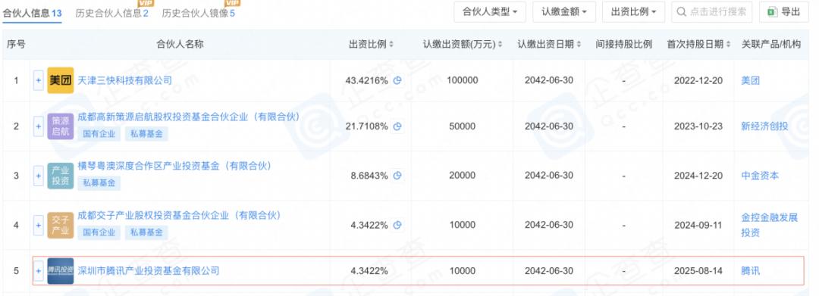Expand row 3 横琴粤澳 plus button
This screenshot has width=819, height=296.
tap(38, 176)
